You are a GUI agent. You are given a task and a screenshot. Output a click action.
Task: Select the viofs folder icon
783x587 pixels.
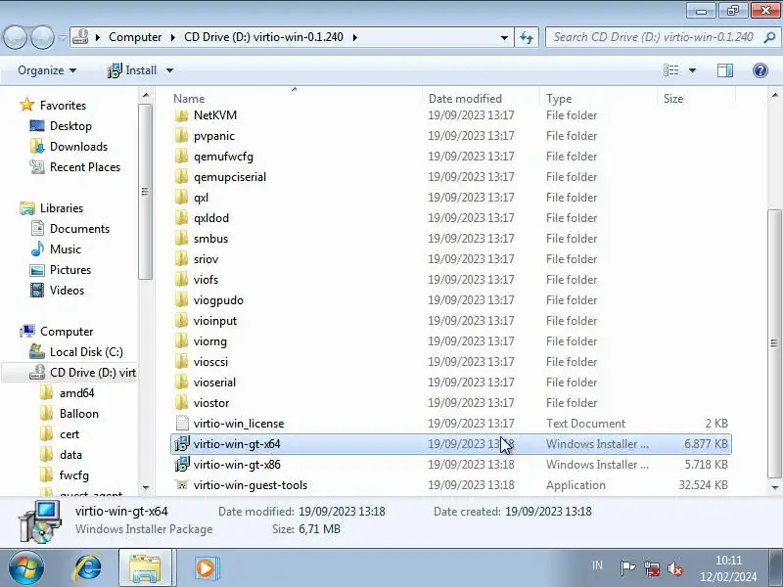[182, 280]
